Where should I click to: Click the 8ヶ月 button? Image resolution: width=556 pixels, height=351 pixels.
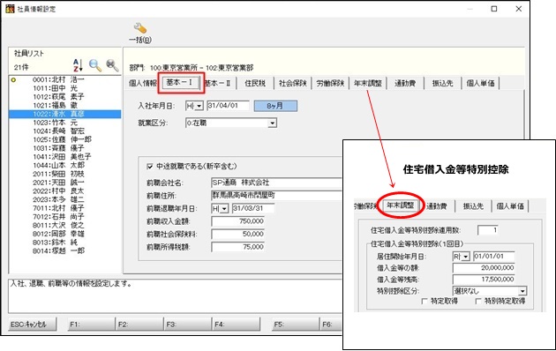(x=275, y=106)
